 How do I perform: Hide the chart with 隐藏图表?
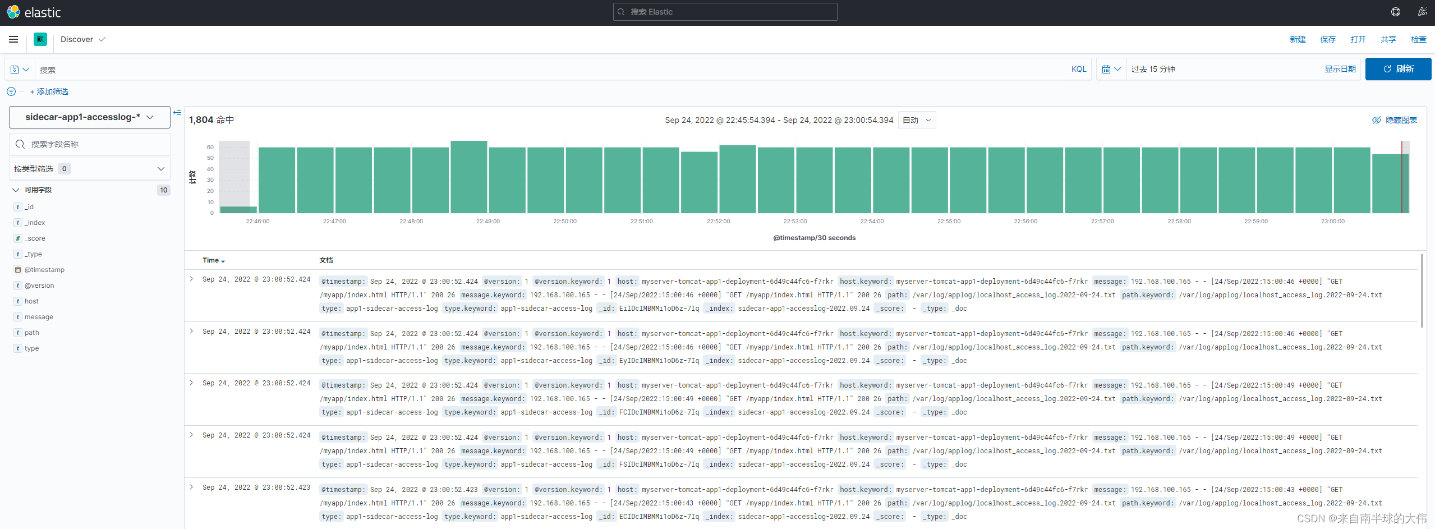(1395, 120)
